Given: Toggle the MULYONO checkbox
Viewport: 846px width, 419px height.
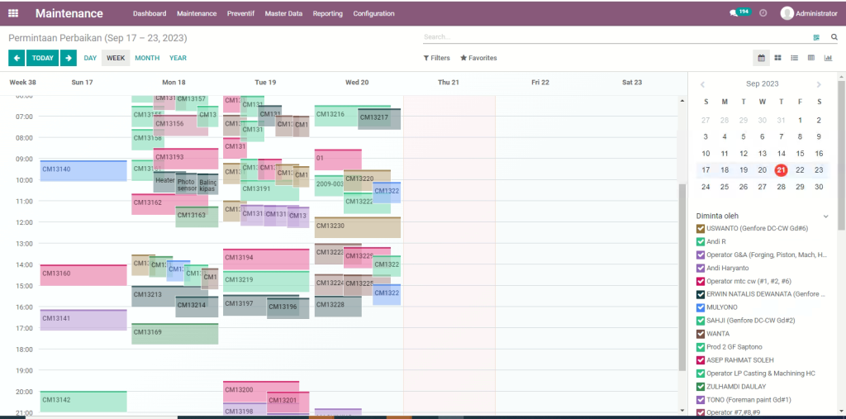Looking at the screenshot, I should [701, 307].
